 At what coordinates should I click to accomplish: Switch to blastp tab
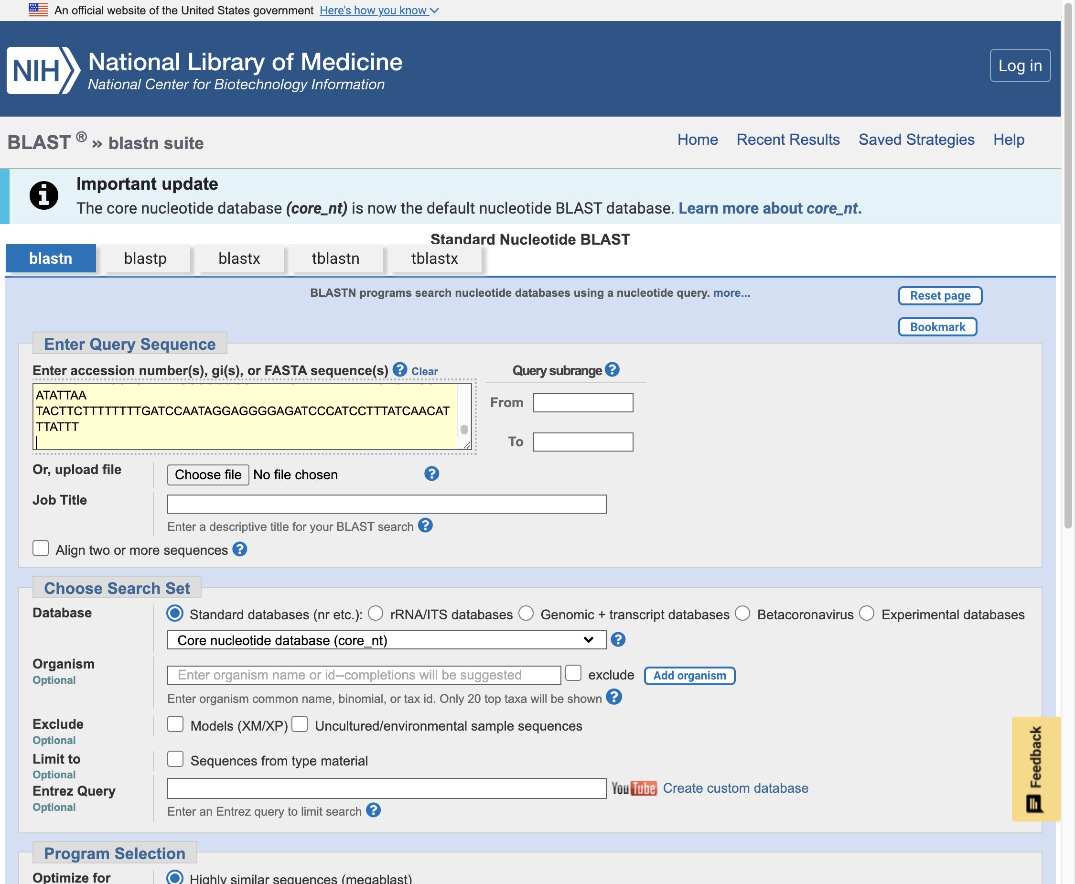coord(145,259)
